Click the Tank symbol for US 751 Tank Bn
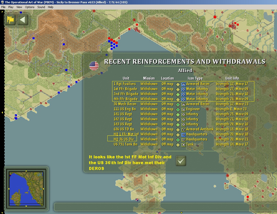The width and height of the screenshot is (277, 214). 183,145
